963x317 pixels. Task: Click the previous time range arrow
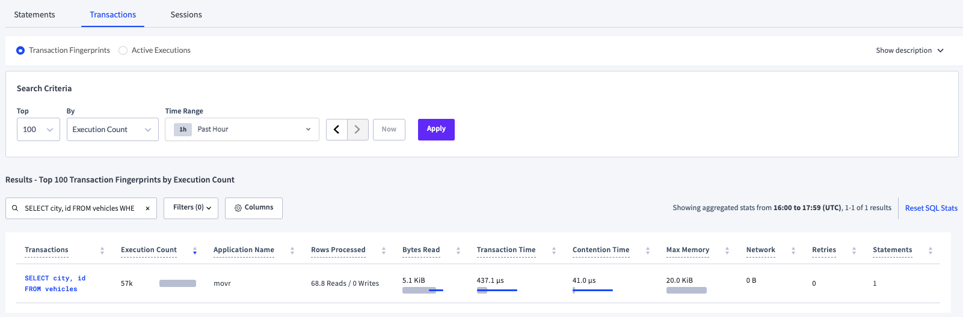tap(336, 130)
